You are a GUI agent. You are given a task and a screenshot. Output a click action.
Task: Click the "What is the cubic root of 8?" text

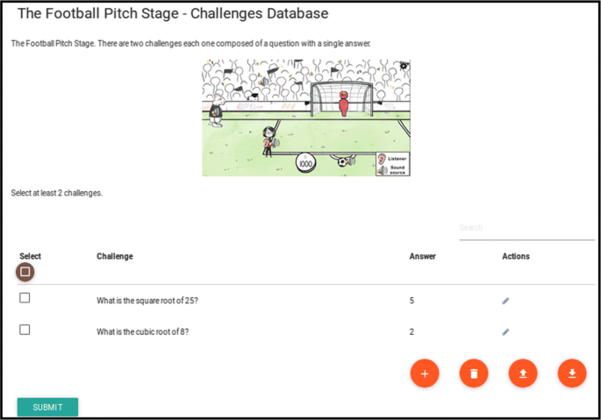(x=143, y=332)
